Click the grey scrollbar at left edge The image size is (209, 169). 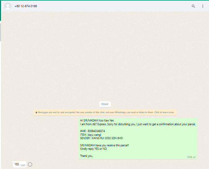(0, 32)
